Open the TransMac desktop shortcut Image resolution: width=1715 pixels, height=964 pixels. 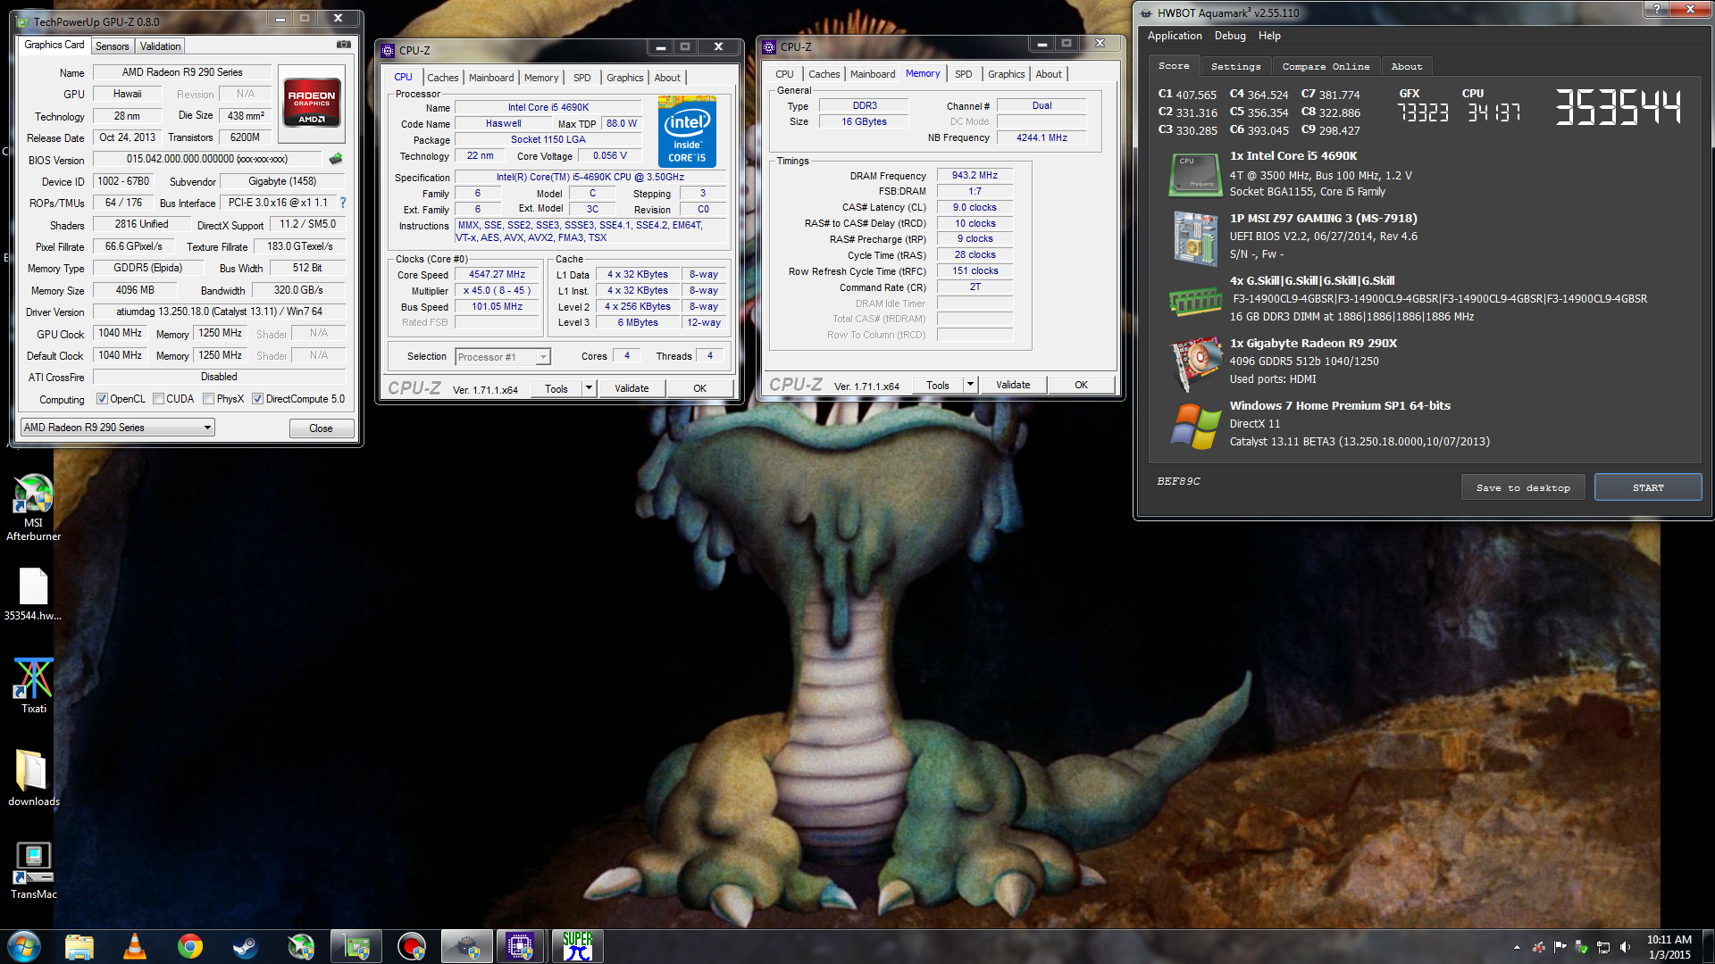pyautogui.click(x=33, y=869)
